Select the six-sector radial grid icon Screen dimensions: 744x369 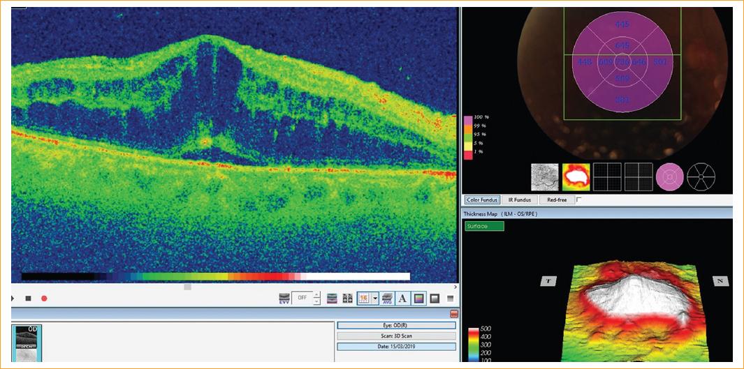700,177
